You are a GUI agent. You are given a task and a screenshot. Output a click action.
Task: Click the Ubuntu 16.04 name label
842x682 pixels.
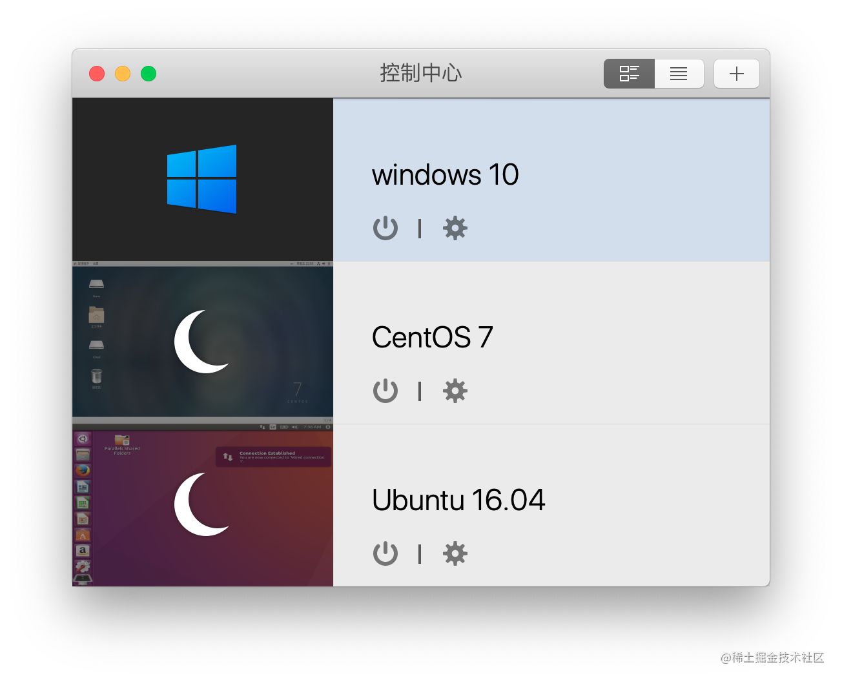[x=458, y=501]
